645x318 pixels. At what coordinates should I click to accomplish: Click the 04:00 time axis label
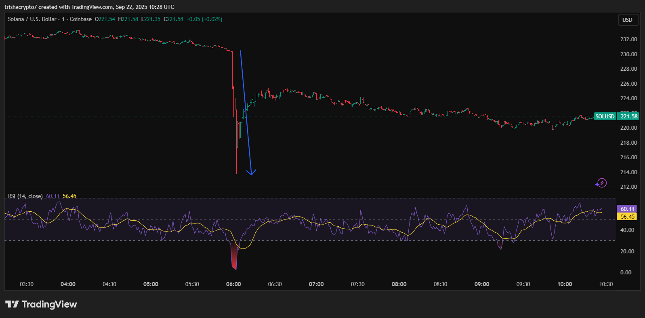68,284
